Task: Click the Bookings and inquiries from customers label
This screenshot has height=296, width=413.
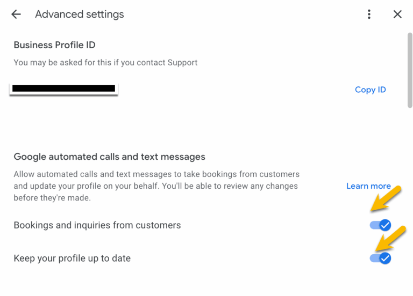Action: 97,225
